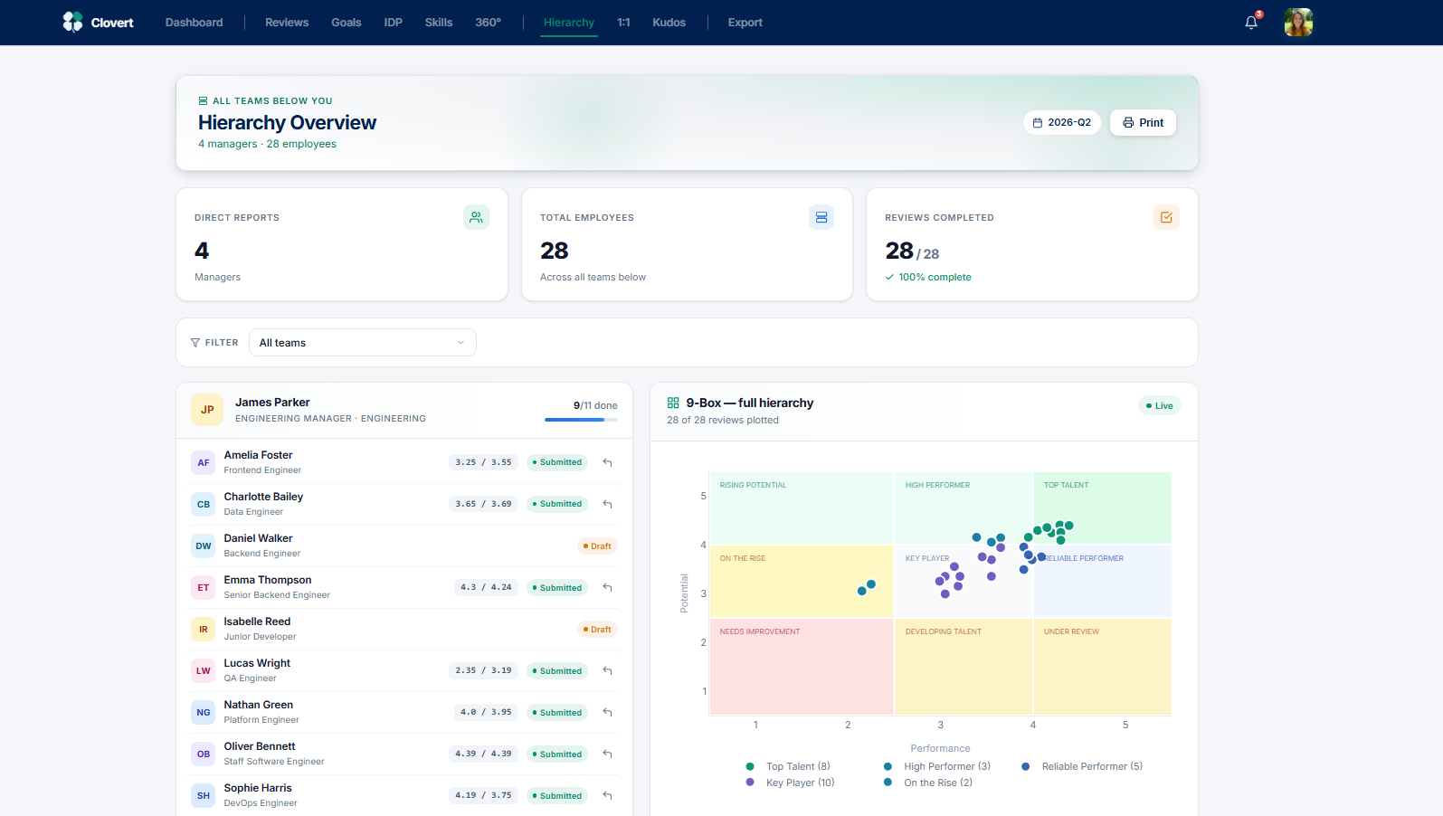Screen dimensions: 1443x816
Task: Click revert arrow for Oliver Bennett
Action: click(608, 754)
